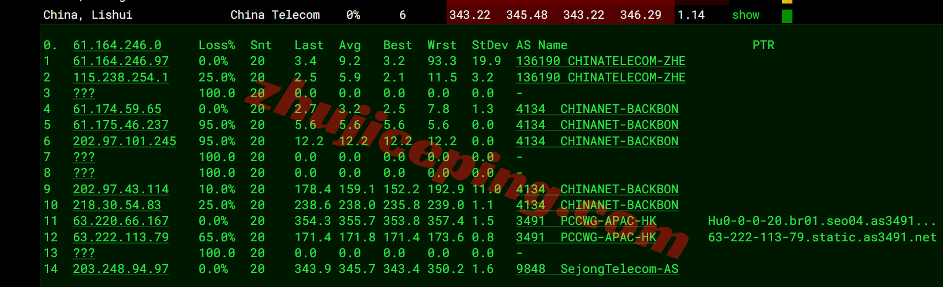This screenshot has height=287, width=943.
Task: Click the 345.48 average latency cell
Action: (527, 15)
